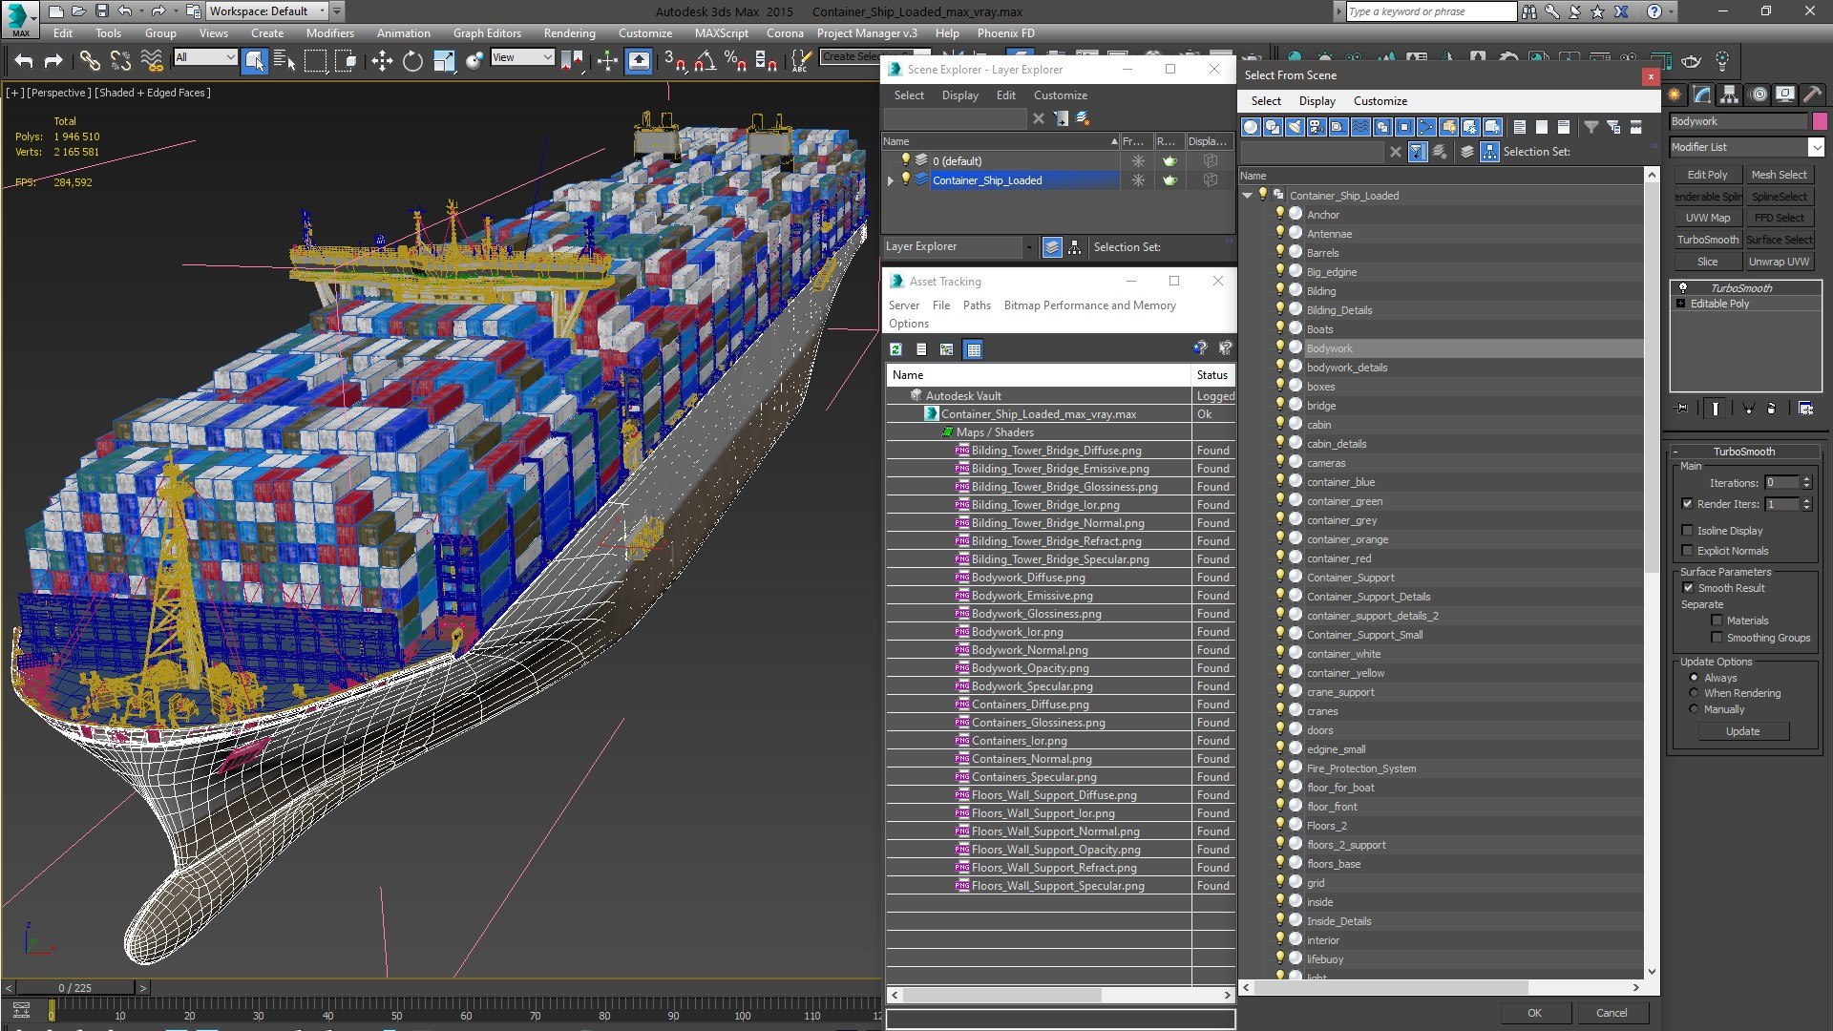This screenshot has width=1833, height=1031.
Task: Open the Workspace: Default dropdown
Action: pyautogui.click(x=267, y=11)
